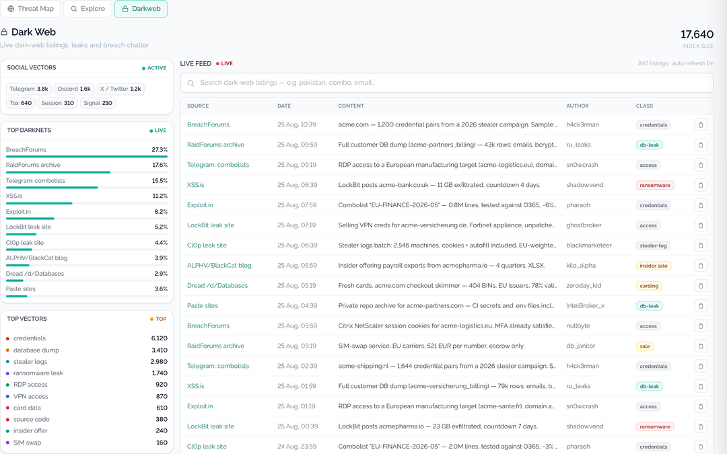The width and height of the screenshot is (727, 454).
Task: Open ALPHV/BlackCat blog source link
Action: (x=219, y=266)
